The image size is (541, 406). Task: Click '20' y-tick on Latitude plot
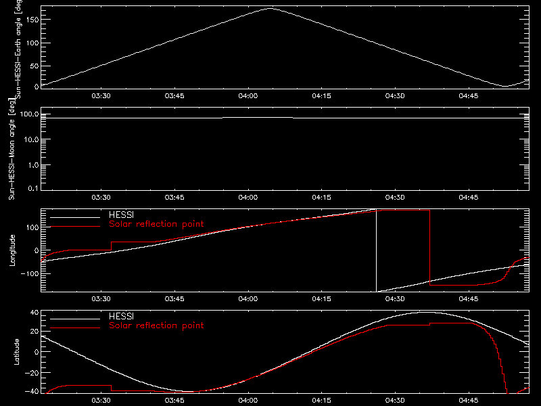click(34, 332)
